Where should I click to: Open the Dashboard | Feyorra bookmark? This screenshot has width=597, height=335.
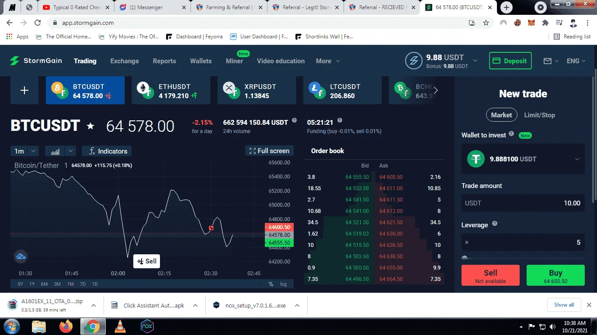click(194, 37)
